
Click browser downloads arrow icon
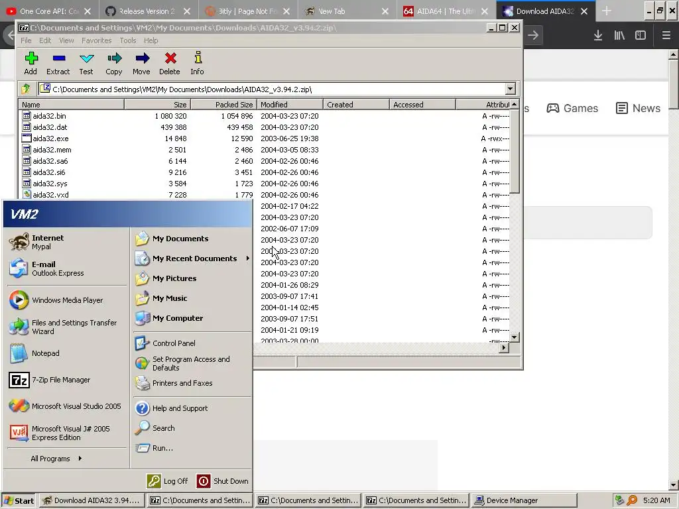(x=598, y=35)
